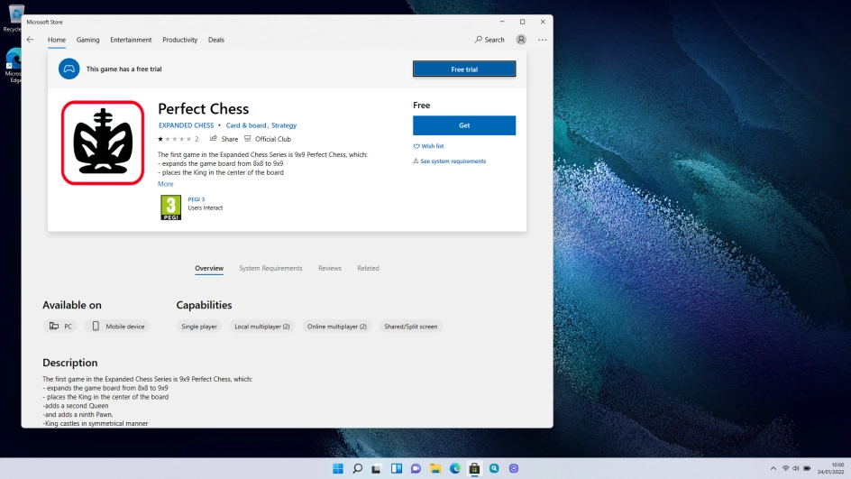Add Perfect Chess to Wish list

coord(429,146)
